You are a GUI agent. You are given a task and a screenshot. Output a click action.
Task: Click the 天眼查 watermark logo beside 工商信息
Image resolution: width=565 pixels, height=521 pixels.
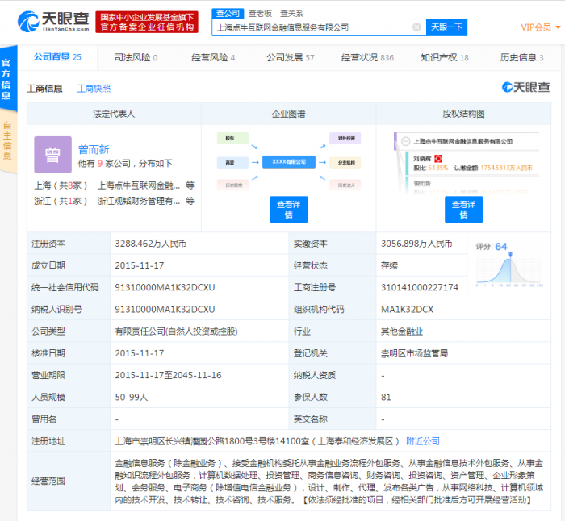525,87
